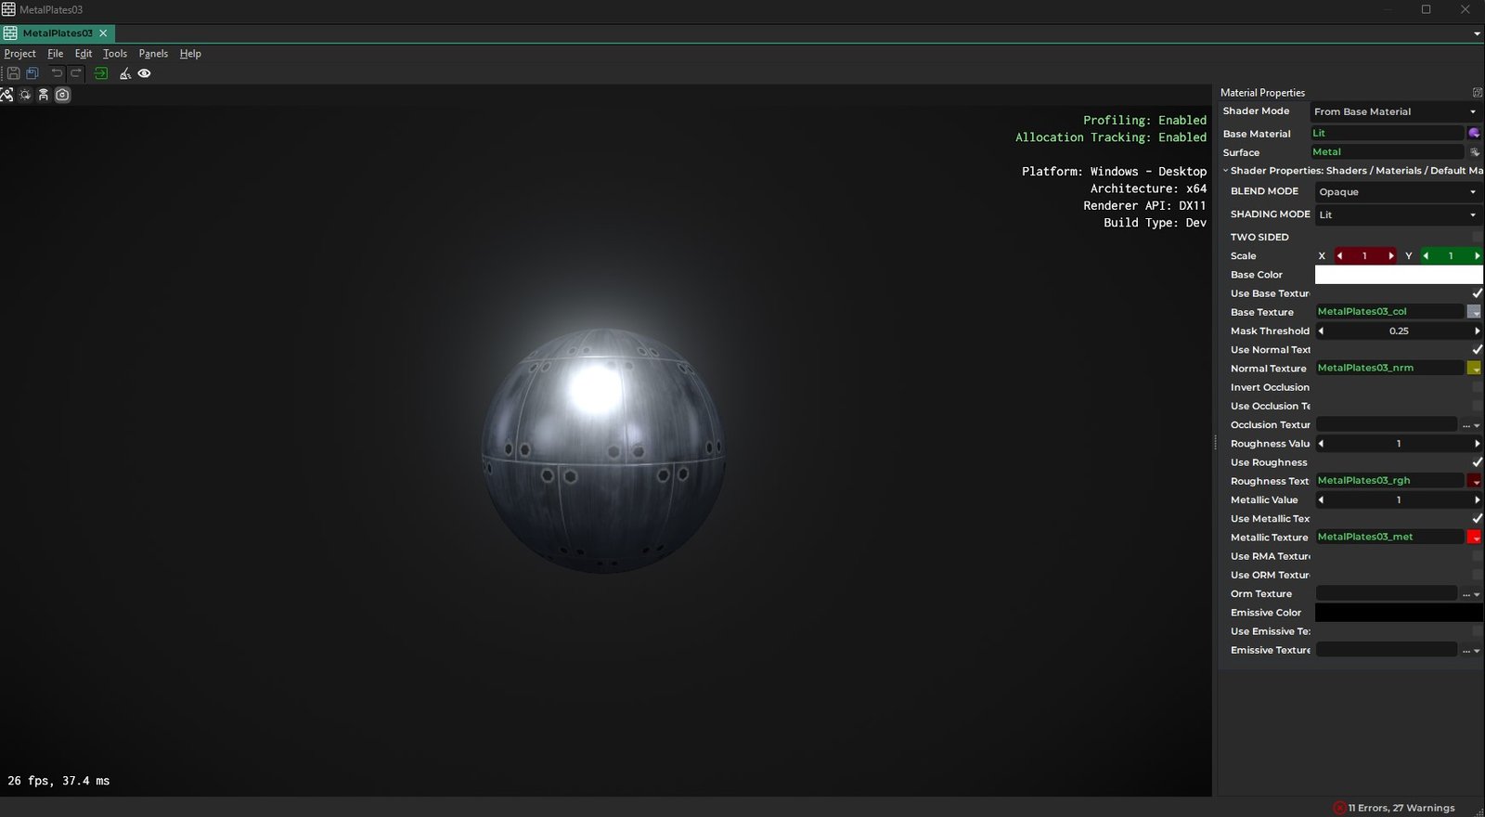The height and width of the screenshot is (817, 1485).
Task: Decrease Scale Y with left arrow
Action: [1426, 255]
